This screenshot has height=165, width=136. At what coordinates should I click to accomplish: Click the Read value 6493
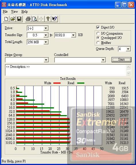tap(125, 96)
